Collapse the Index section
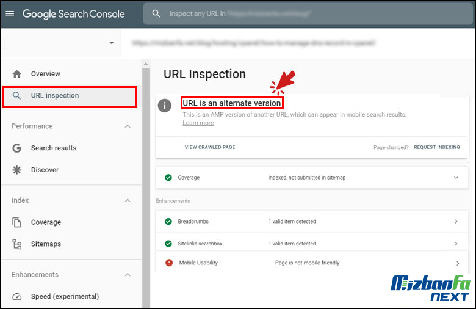 [128, 200]
